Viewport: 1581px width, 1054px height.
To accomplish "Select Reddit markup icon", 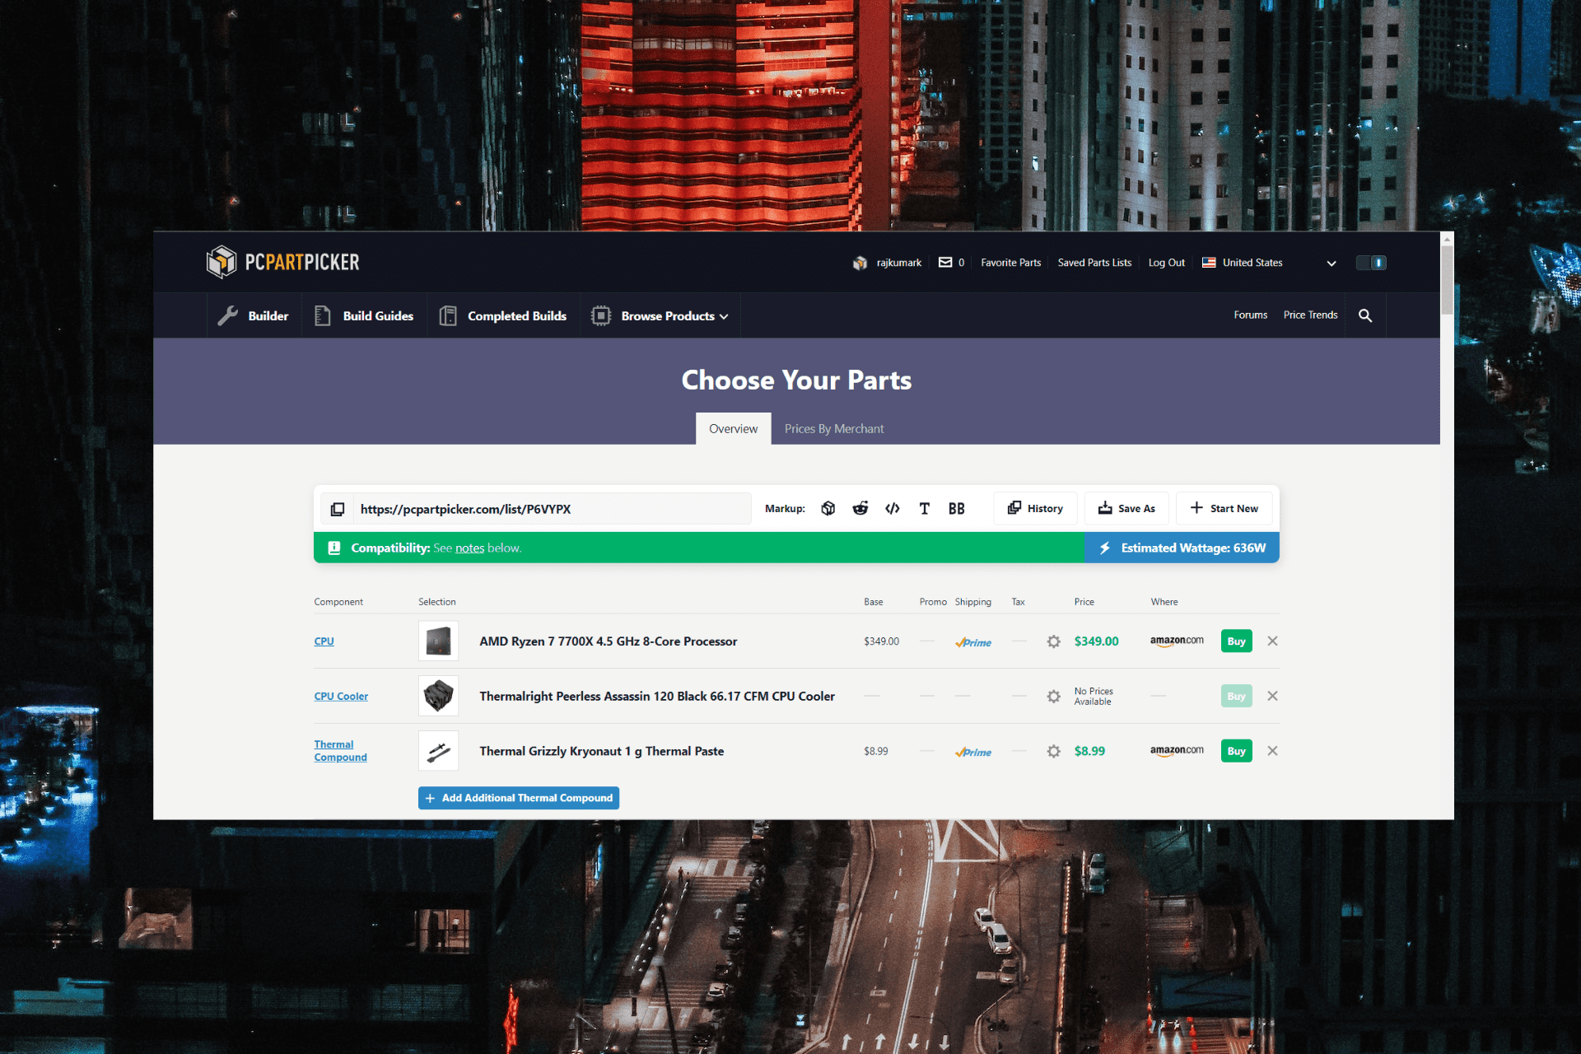I will point(860,508).
